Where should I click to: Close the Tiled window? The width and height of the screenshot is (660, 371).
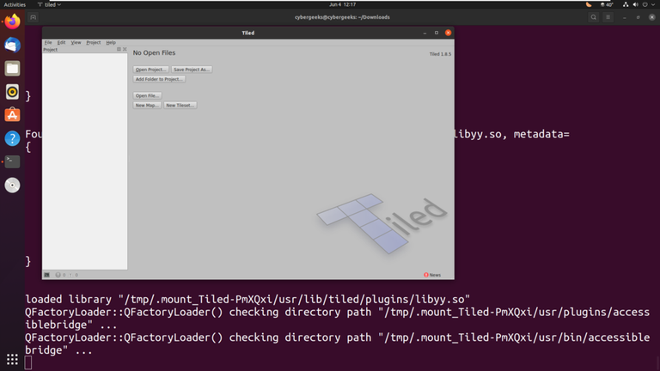pyautogui.click(x=449, y=33)
